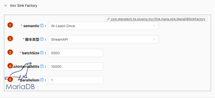Focus the flushIntervalMills field showing 10000
This screenshot has height=98, width=215.
click(x=76, y=67)
